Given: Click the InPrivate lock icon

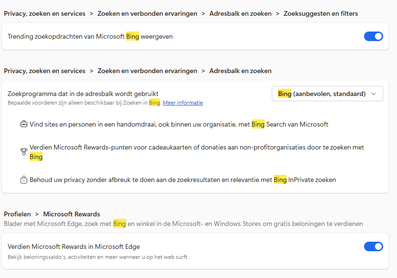Looking at the screenshot, I should tap(24, 180).
